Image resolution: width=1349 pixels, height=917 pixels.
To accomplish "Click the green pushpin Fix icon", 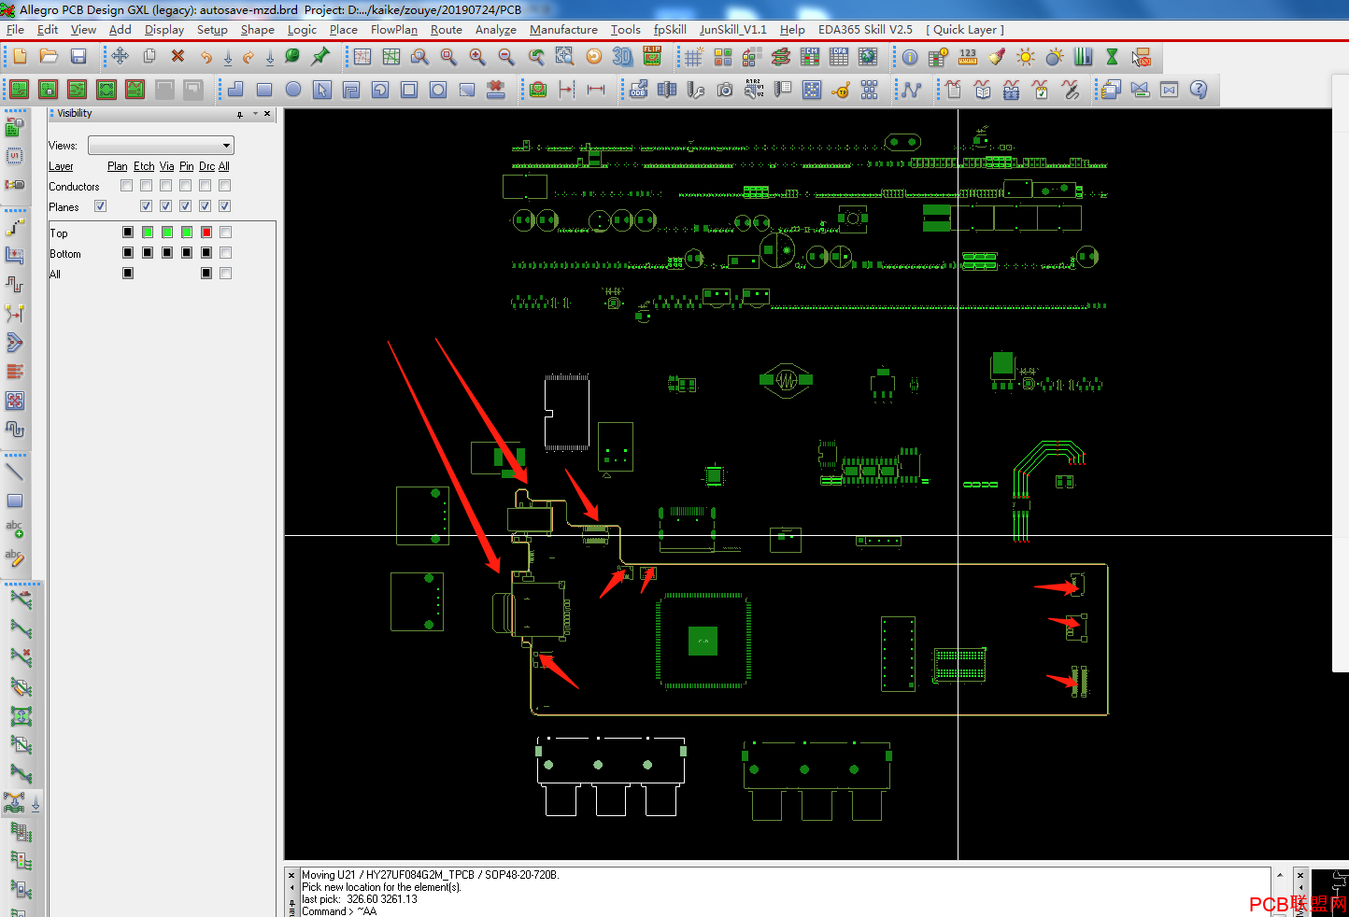I will coord(320,56).
